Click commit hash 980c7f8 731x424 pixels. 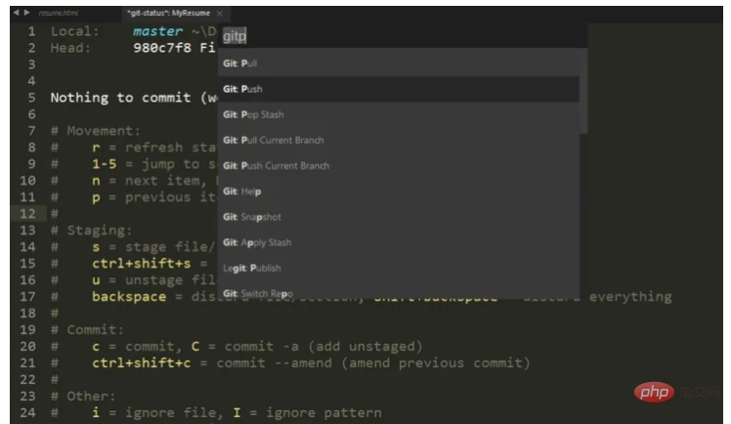[x=162, y=48]
